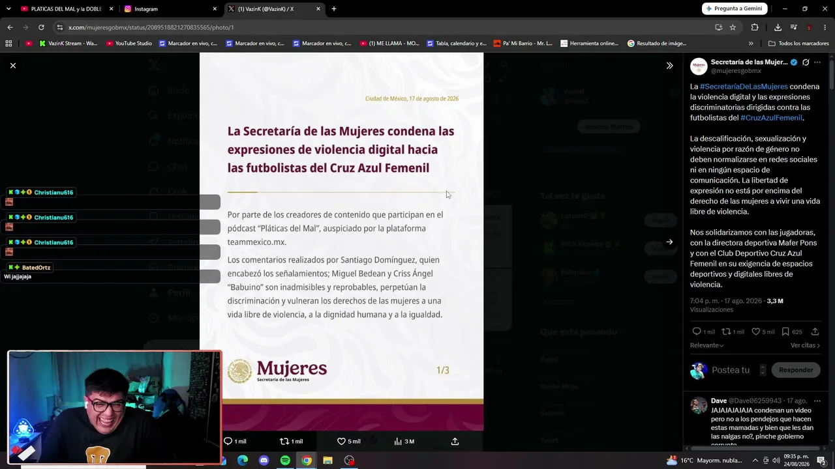Open more options on Dave's reply
Image resolution: width=835 pixels, height=469 pixels.
coord(817,401)
